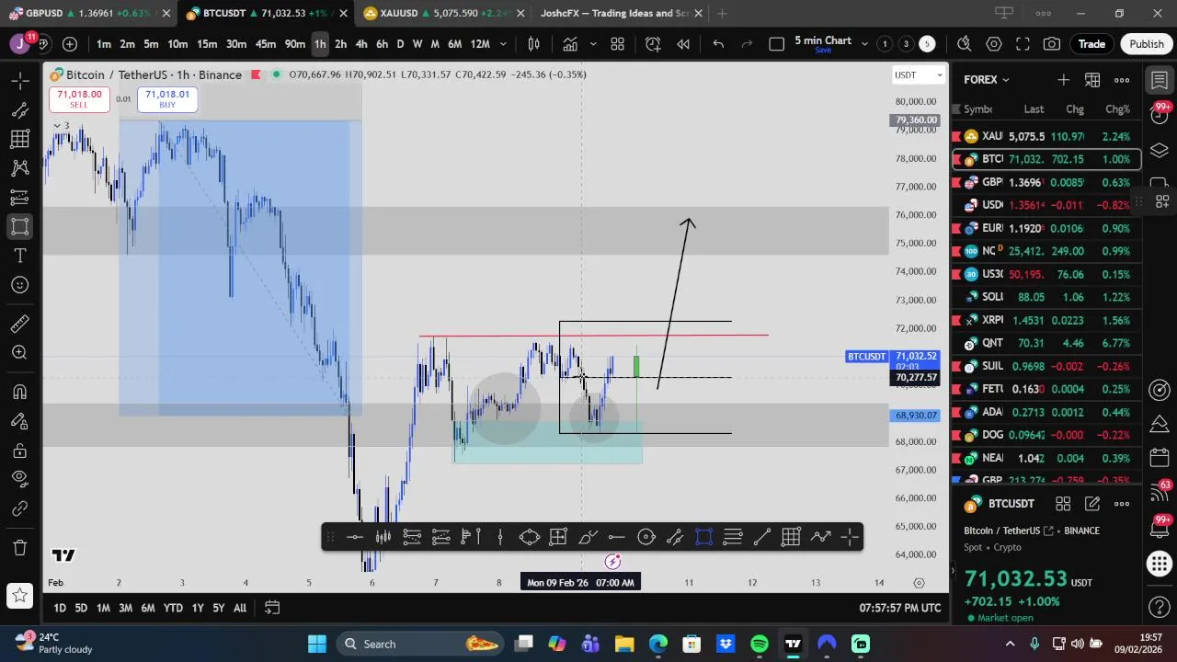Screen dimensions: 1177x662
Task: Click the Trade button
Action: coord(1091,44)
